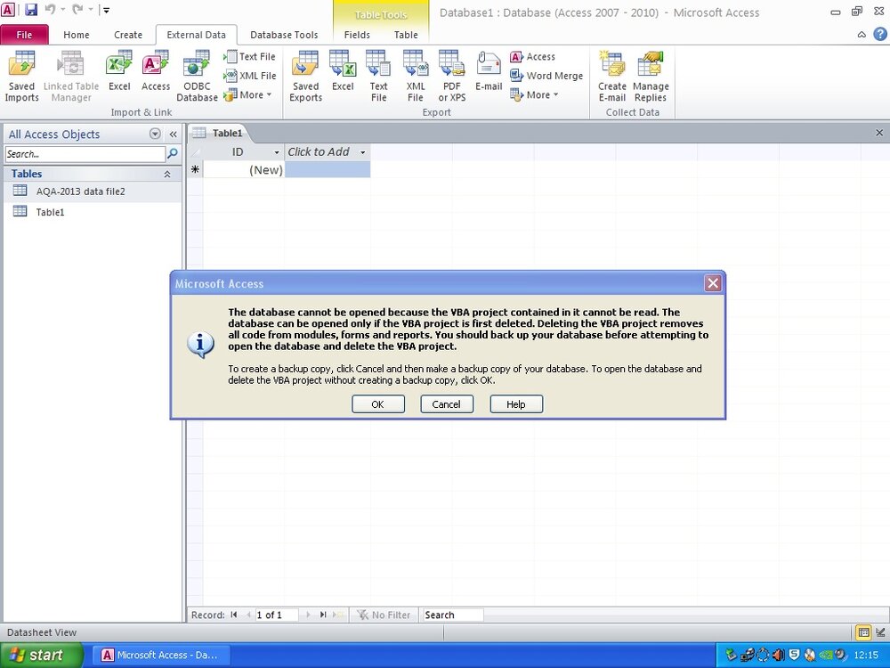Collapse the navigation pane shutter

tap(174, 134)
